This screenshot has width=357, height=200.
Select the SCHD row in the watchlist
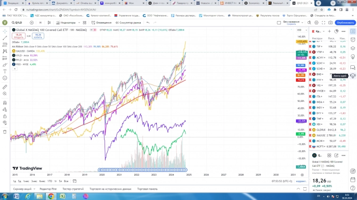[x=329, y=69]
